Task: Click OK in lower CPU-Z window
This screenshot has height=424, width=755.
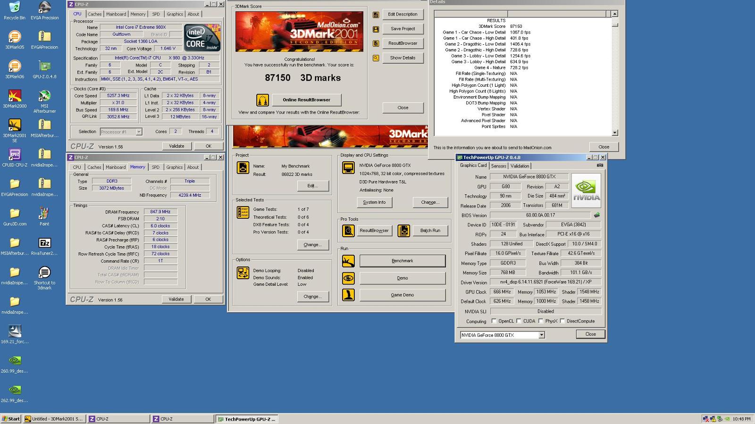Action: (208, 299)
